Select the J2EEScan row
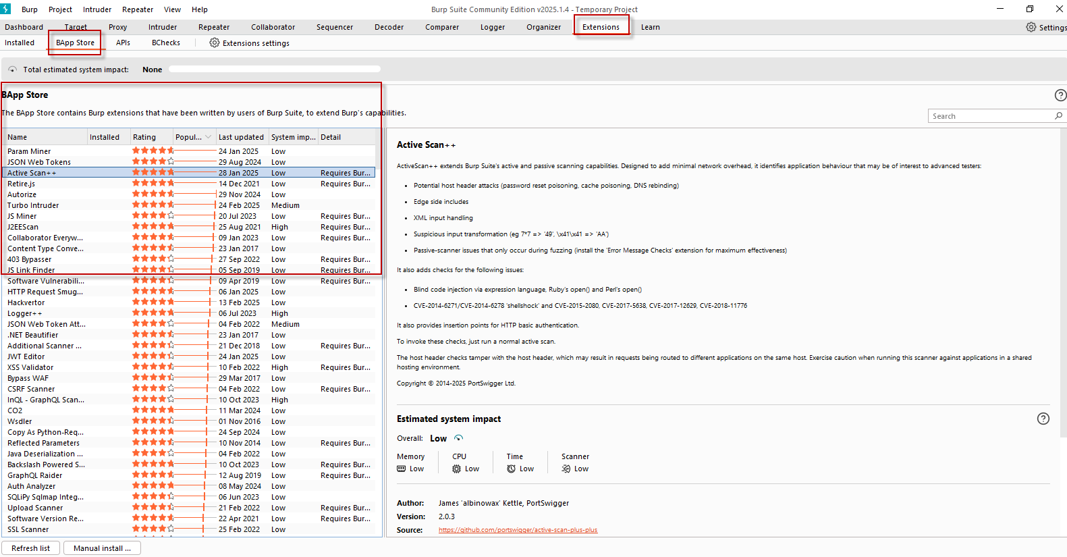Viewport: 1067px width, 557px height. 190,227
